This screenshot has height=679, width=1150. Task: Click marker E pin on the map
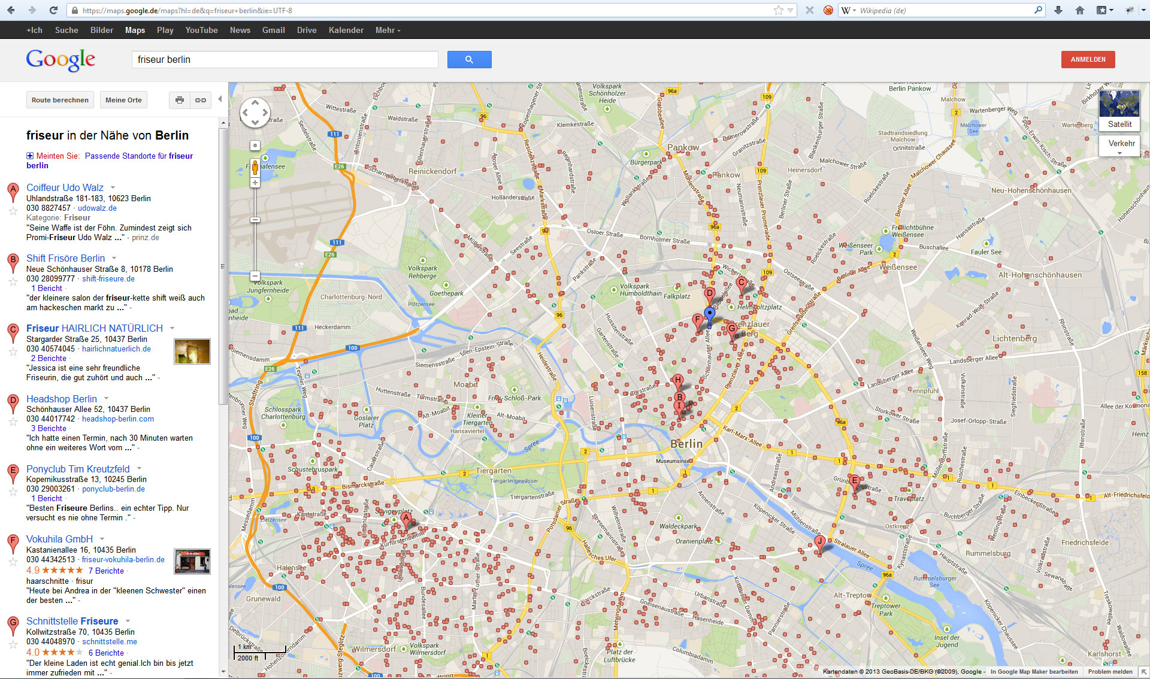(x=855, y=483)
